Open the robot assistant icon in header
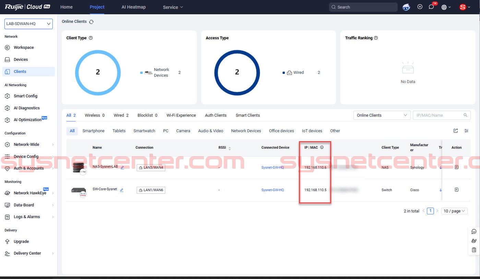 coord(406,7)
